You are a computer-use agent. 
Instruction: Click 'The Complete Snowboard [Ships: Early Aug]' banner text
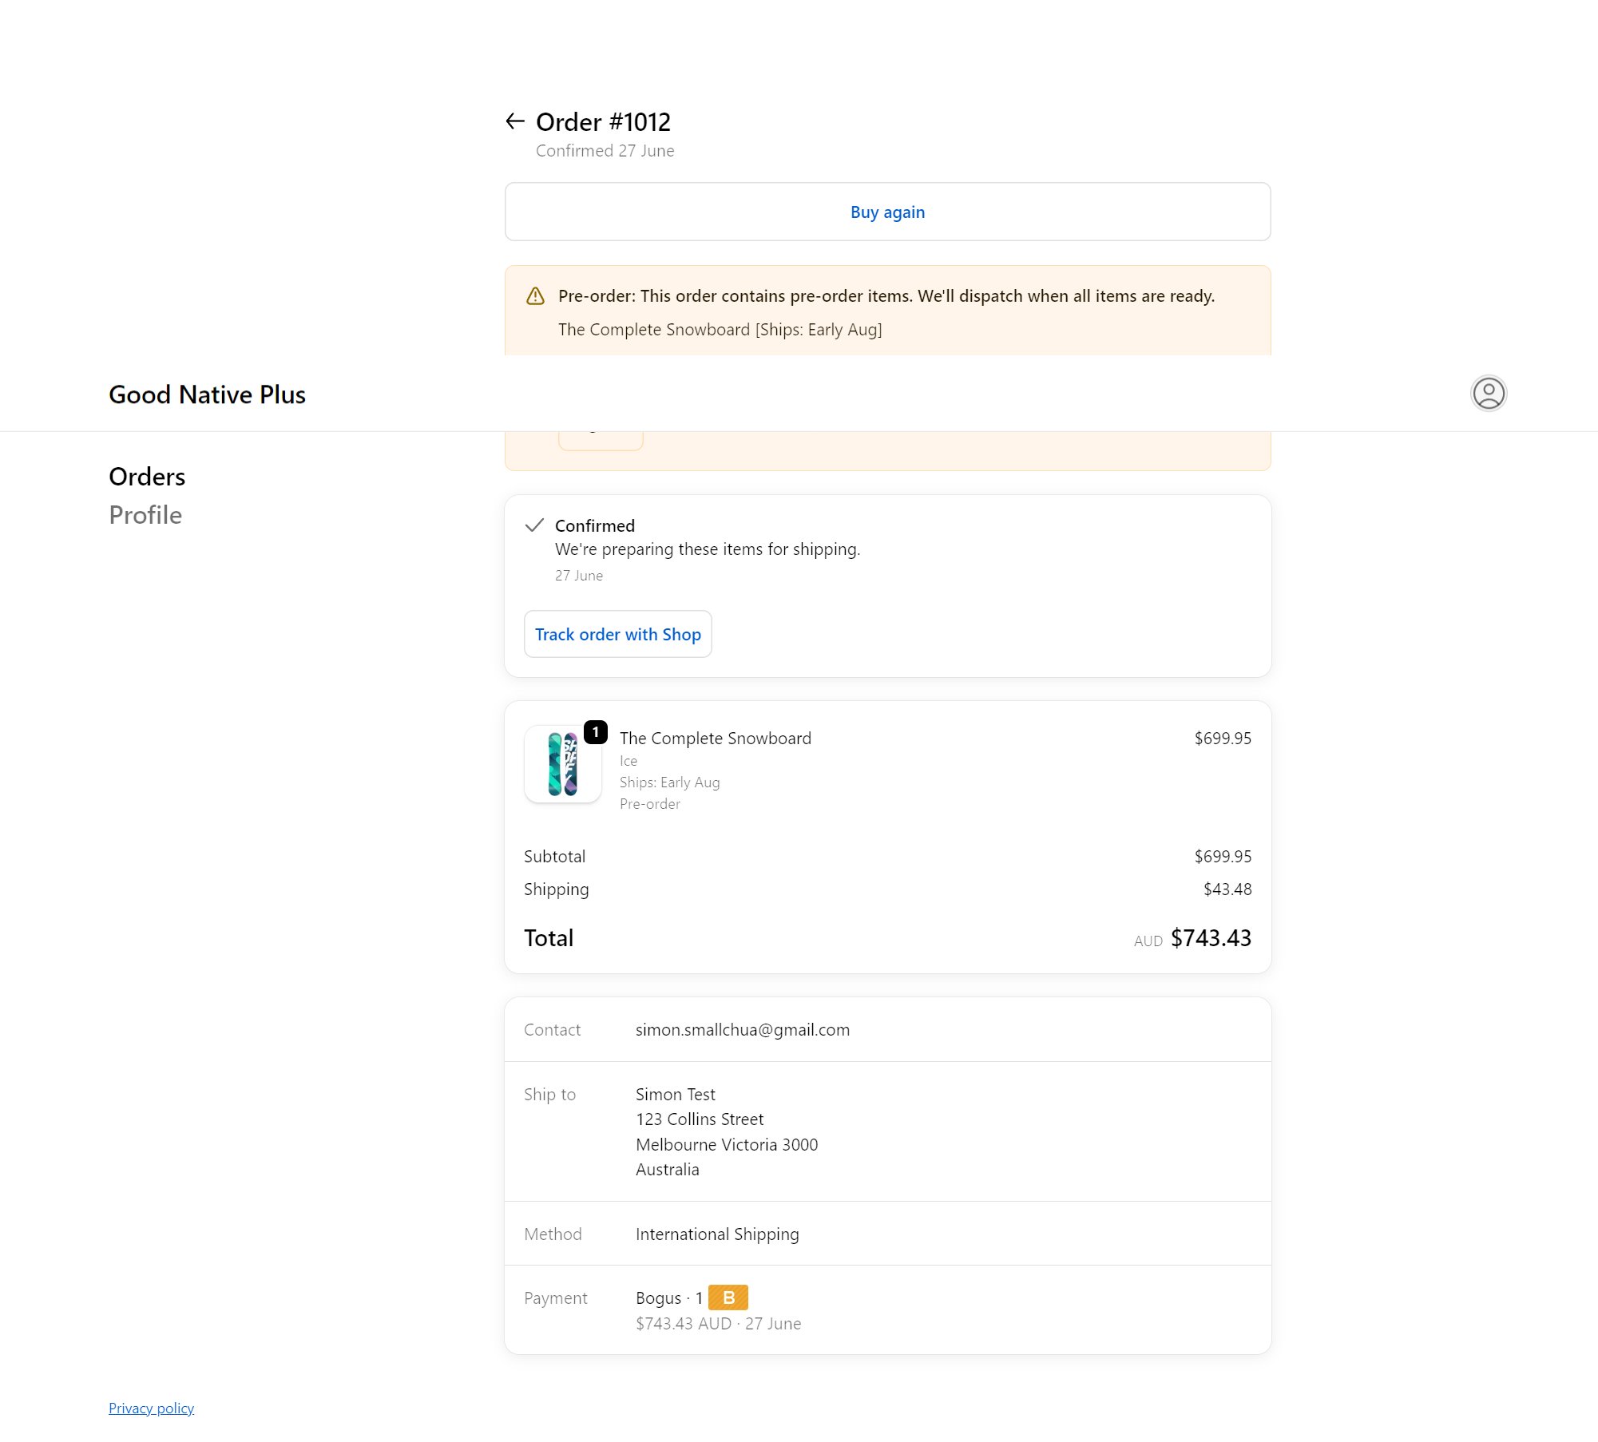[x=720, y=330]
